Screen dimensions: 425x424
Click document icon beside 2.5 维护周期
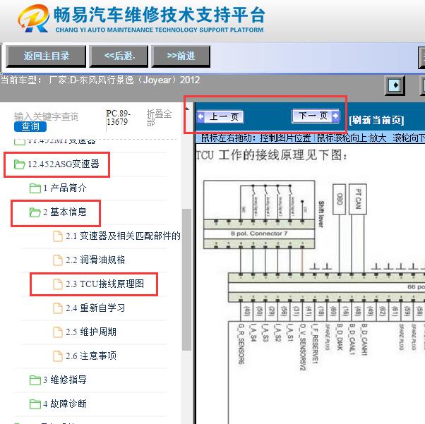tap(58, 332)
